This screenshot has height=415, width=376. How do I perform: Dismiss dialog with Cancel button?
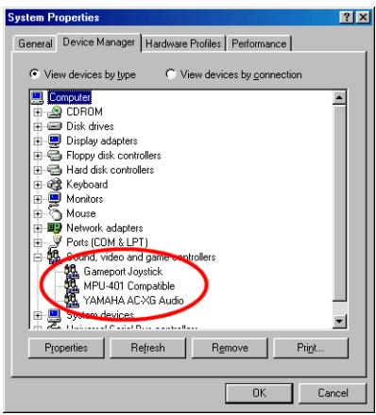tap(333, 393)
